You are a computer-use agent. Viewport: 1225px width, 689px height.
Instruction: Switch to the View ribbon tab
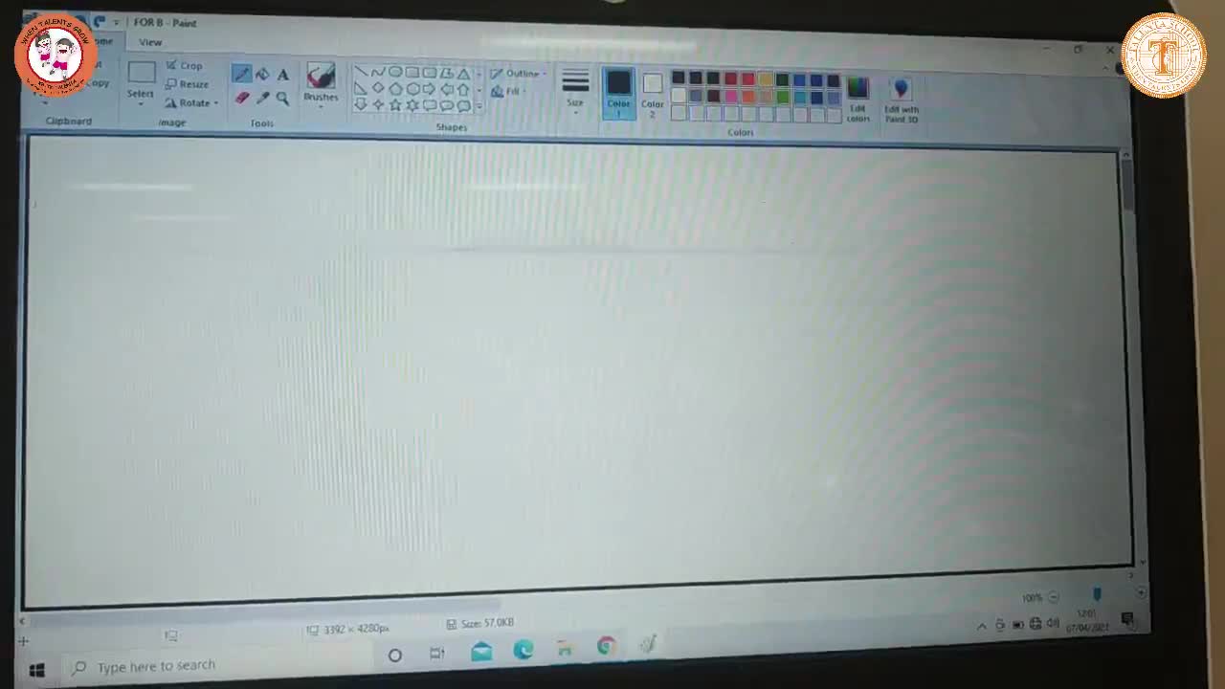(x=150, y=42)
